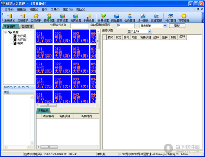Open the 预订管理 booking icon
Viewport: 205px width, 157px height.
(x=170, y=17)
